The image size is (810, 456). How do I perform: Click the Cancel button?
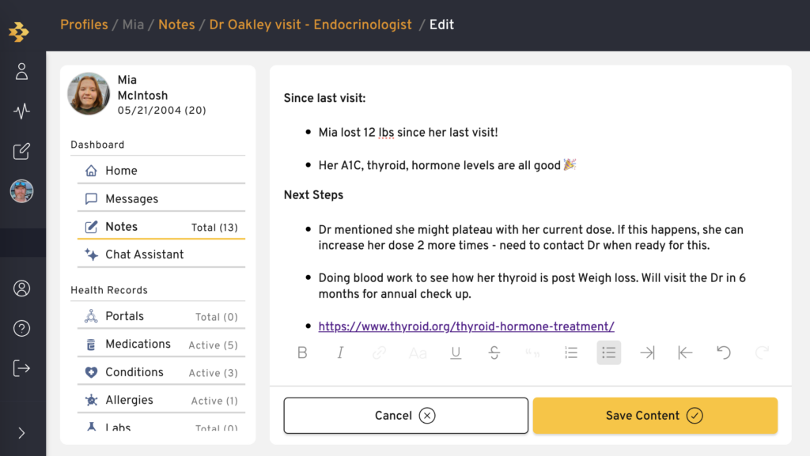click(406, 416)
